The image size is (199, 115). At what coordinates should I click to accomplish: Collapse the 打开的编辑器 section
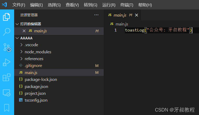tap(17, 24)
